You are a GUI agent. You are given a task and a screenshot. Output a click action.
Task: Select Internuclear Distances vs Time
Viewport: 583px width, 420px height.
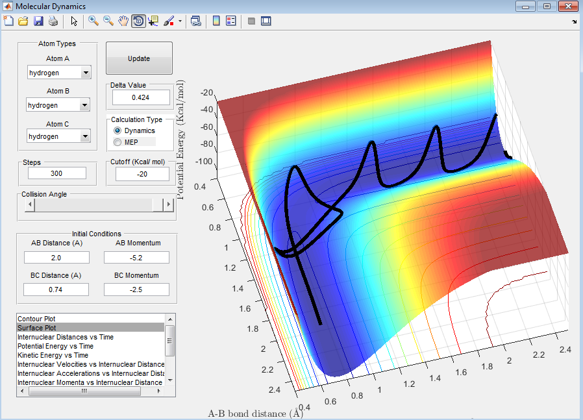click(90, 337)
